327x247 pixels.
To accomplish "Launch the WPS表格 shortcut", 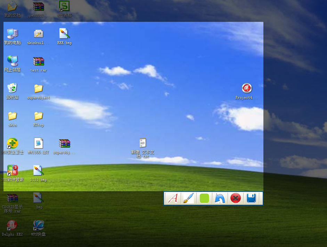I will pos(64,9).
